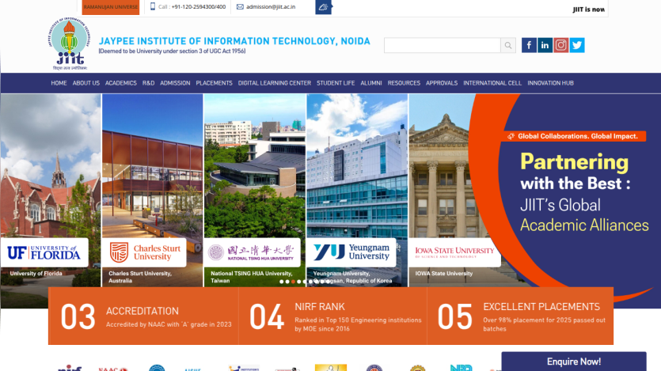Viewport: 661px width, 371px height.
Task: Open the INNOVATION HUB menu
Action: click(x=550, y=83)
